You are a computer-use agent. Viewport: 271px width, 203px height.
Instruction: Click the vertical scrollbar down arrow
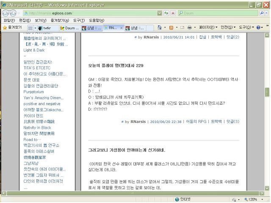click(x=267, y=188)
